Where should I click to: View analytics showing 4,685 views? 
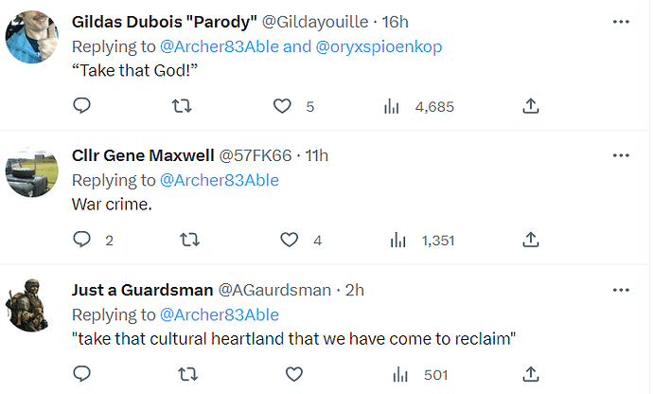pos(392,107)
